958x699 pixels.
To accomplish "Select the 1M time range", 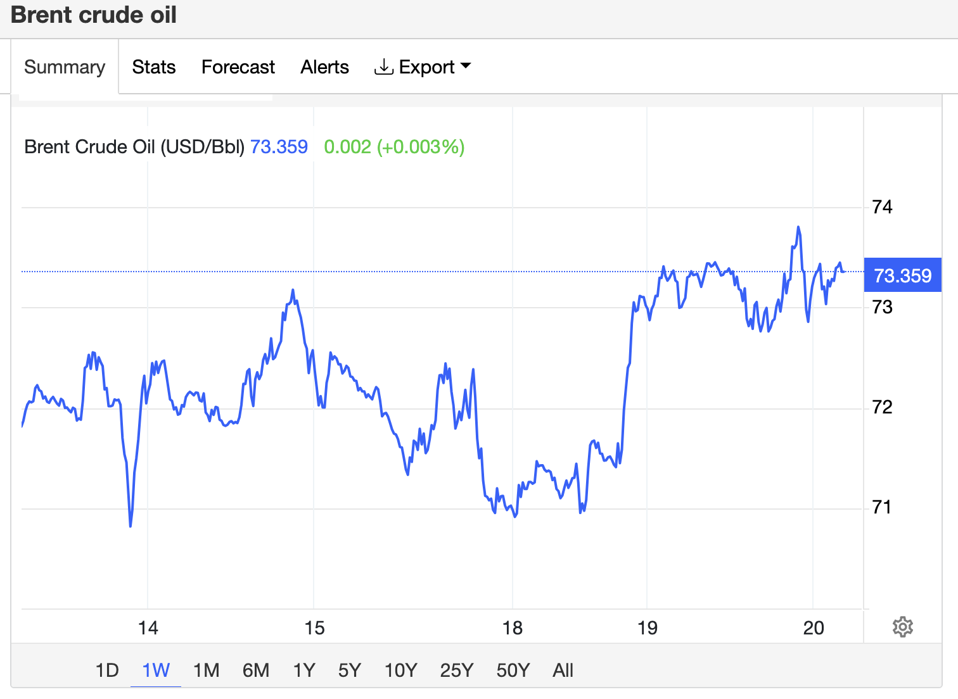I will pos(206,670).
